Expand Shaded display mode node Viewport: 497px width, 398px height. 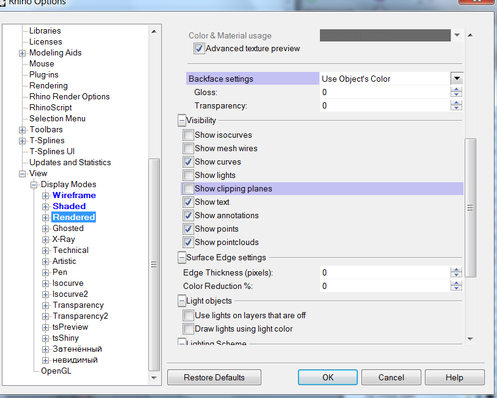point(45,207)
